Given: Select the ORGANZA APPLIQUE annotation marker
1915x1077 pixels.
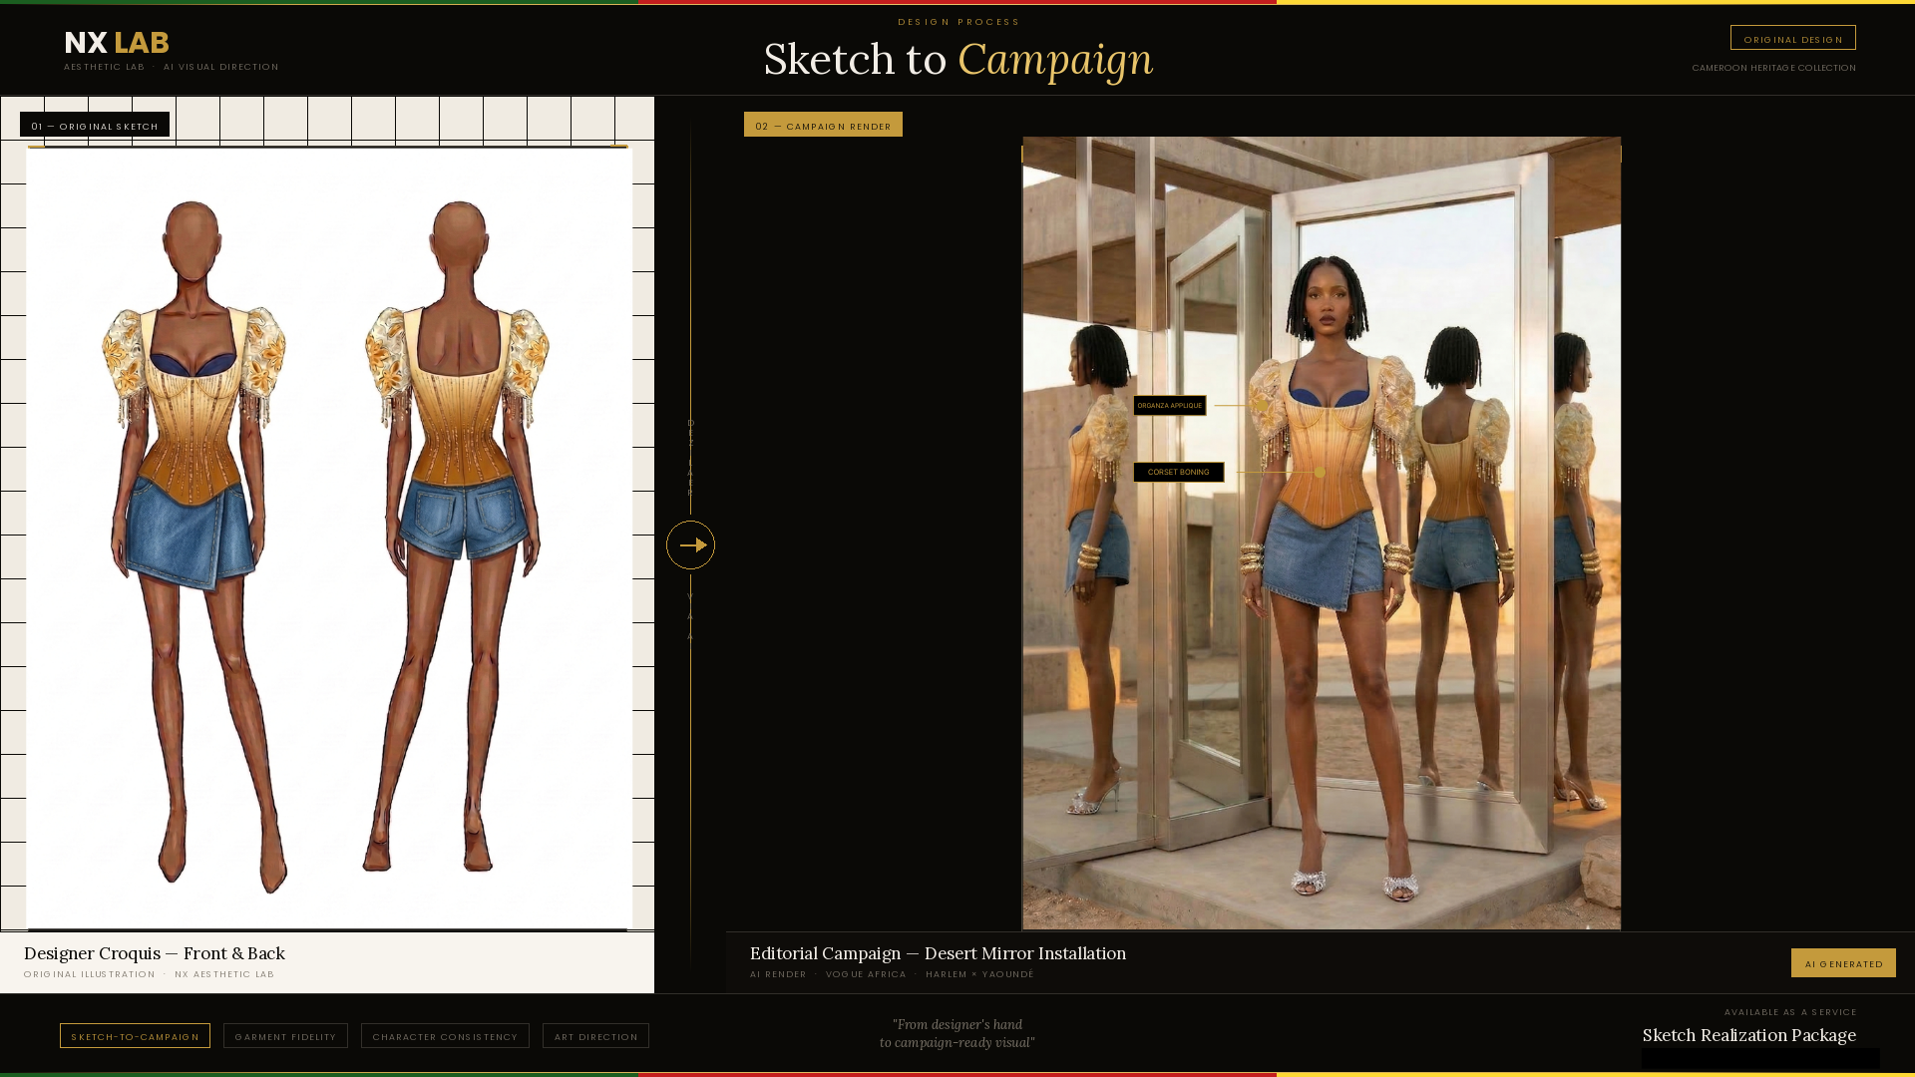Looking at the screenshot, I should click(x=1171, y=406).
